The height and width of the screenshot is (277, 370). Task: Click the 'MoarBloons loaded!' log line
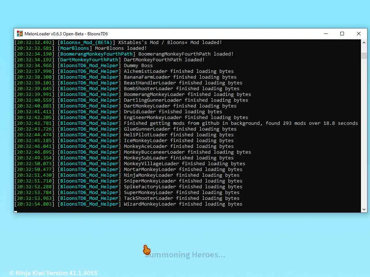click(121, 48)
